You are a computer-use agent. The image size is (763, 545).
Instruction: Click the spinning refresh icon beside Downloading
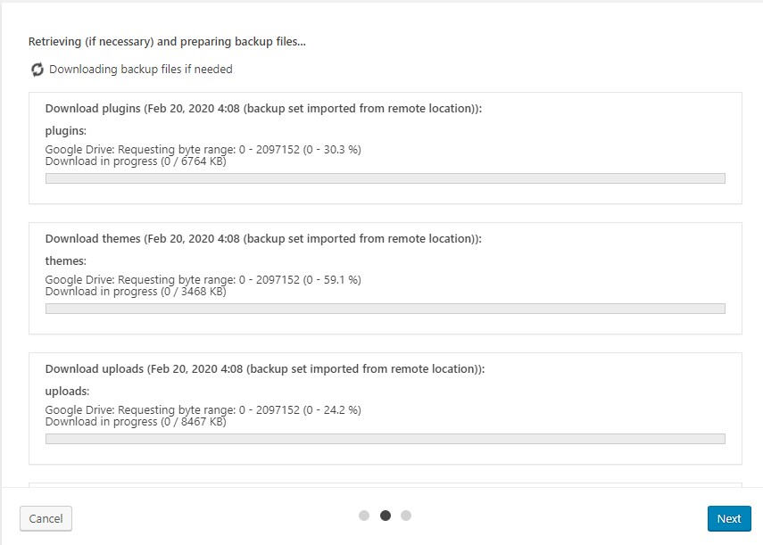37,70
